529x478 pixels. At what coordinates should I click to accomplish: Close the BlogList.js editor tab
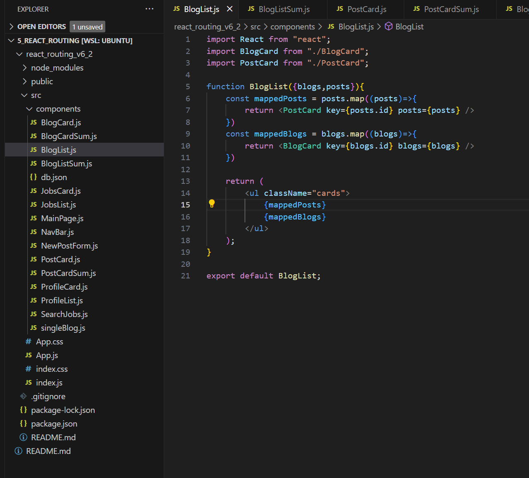pos(230,9)
